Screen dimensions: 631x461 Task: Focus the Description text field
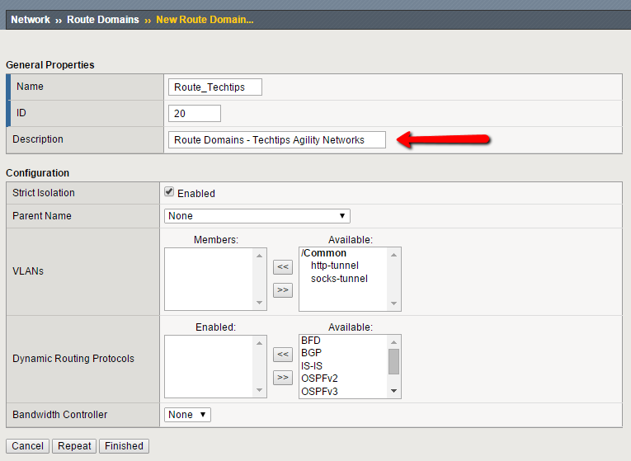pyautogui.click(x=275, y=140)
